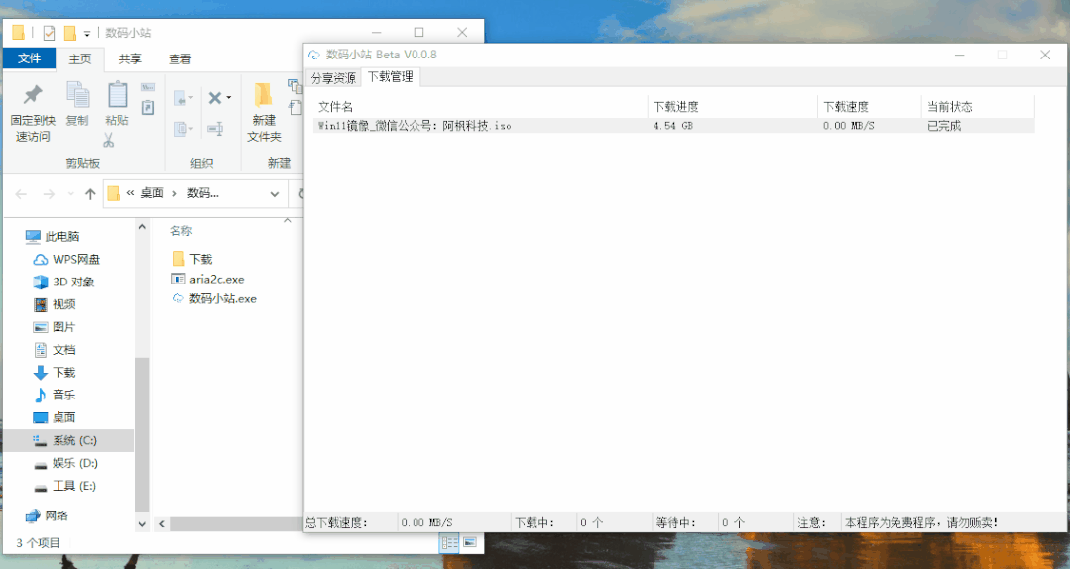Image resolution: width=1070 pixels, height=569 pixels.
Task: Click the 文件名 column header in download list
Action: point(480,107)
